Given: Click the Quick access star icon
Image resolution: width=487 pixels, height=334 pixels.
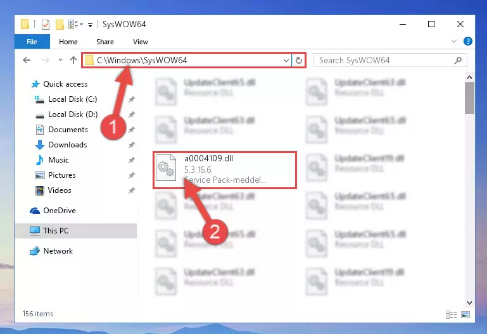Looking at the screenshot, I should click(x=35, y=84).
